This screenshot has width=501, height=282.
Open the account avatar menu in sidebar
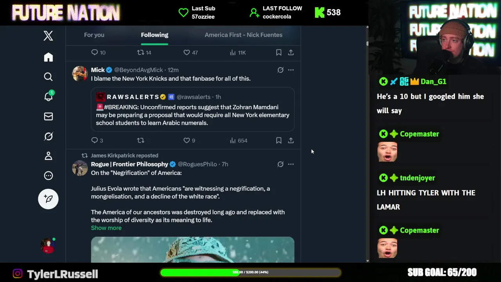(48, 246)
